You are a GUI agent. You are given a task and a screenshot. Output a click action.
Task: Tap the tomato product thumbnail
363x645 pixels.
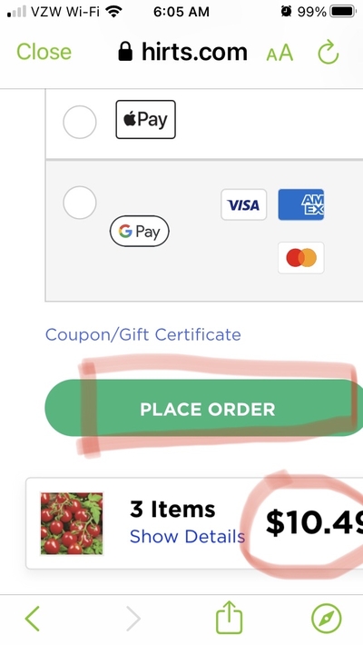[x=72, y=523]
